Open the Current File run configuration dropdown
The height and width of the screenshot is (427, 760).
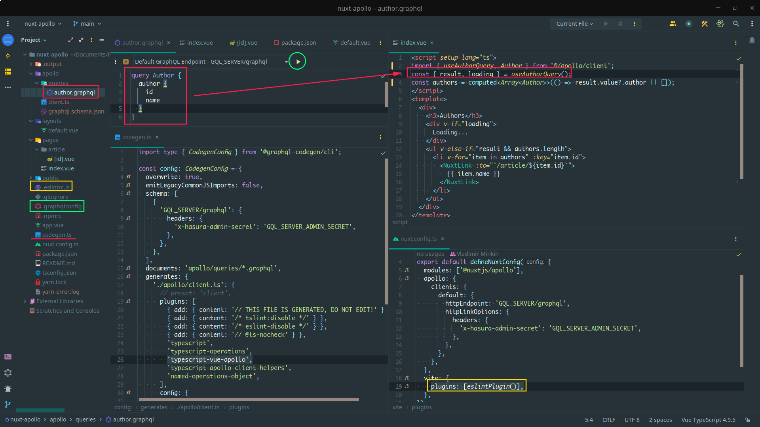pos(574,24)
